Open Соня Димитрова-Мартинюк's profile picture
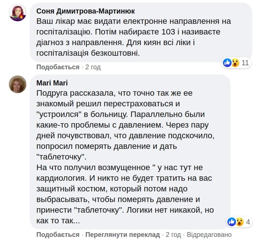Image resolution: width=264 pixels, height=242 pixels. [17, 13]
